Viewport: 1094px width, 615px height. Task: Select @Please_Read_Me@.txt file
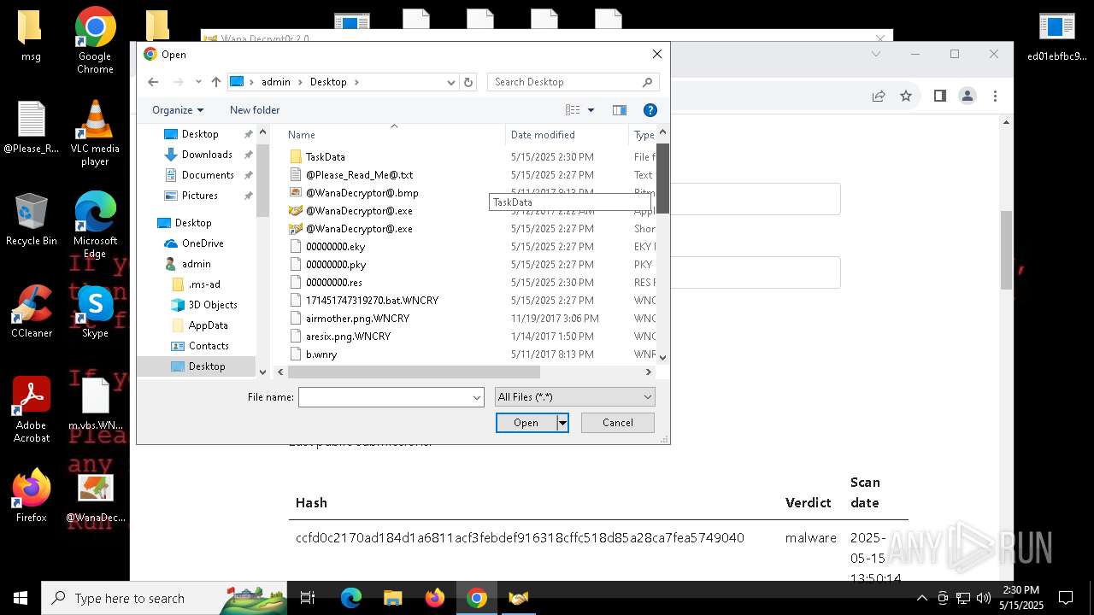tap(359, 175)
